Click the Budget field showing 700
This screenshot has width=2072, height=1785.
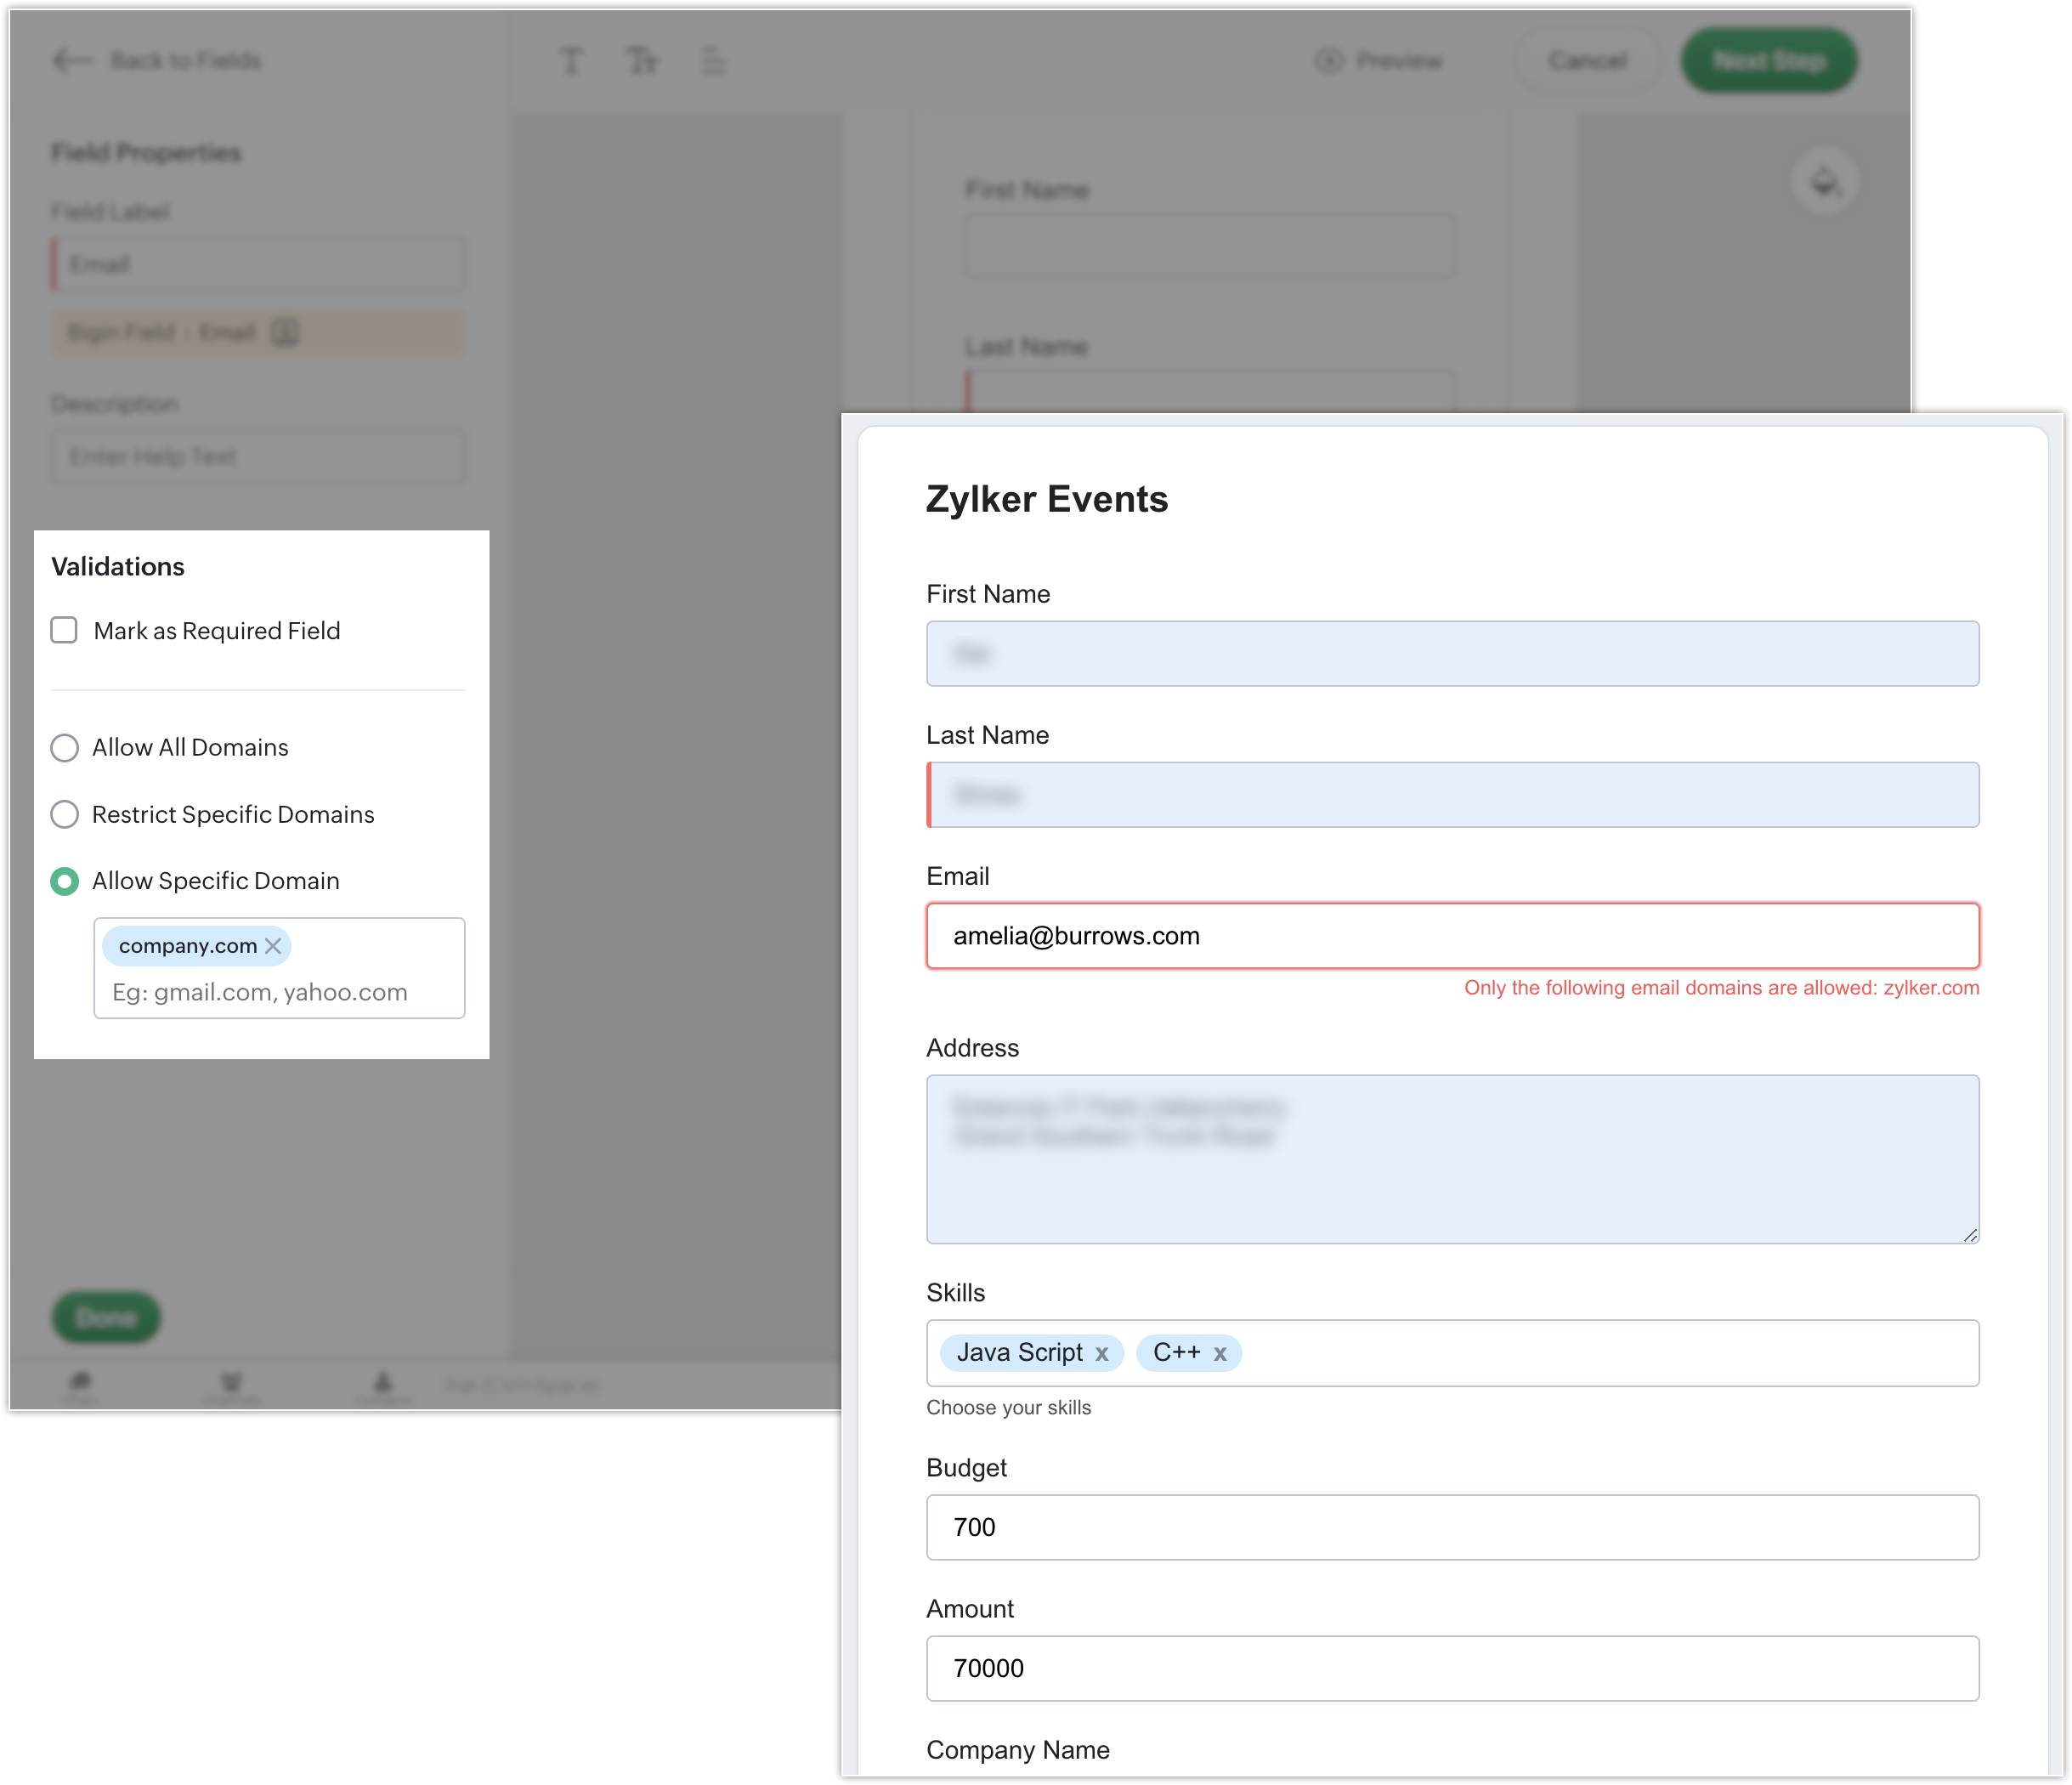(x=1452, y=1527)
